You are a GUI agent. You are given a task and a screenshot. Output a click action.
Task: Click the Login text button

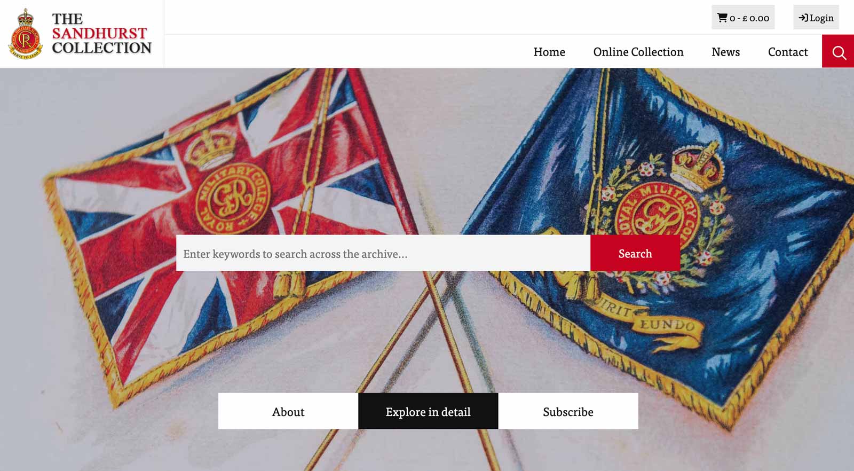[821, 18]
